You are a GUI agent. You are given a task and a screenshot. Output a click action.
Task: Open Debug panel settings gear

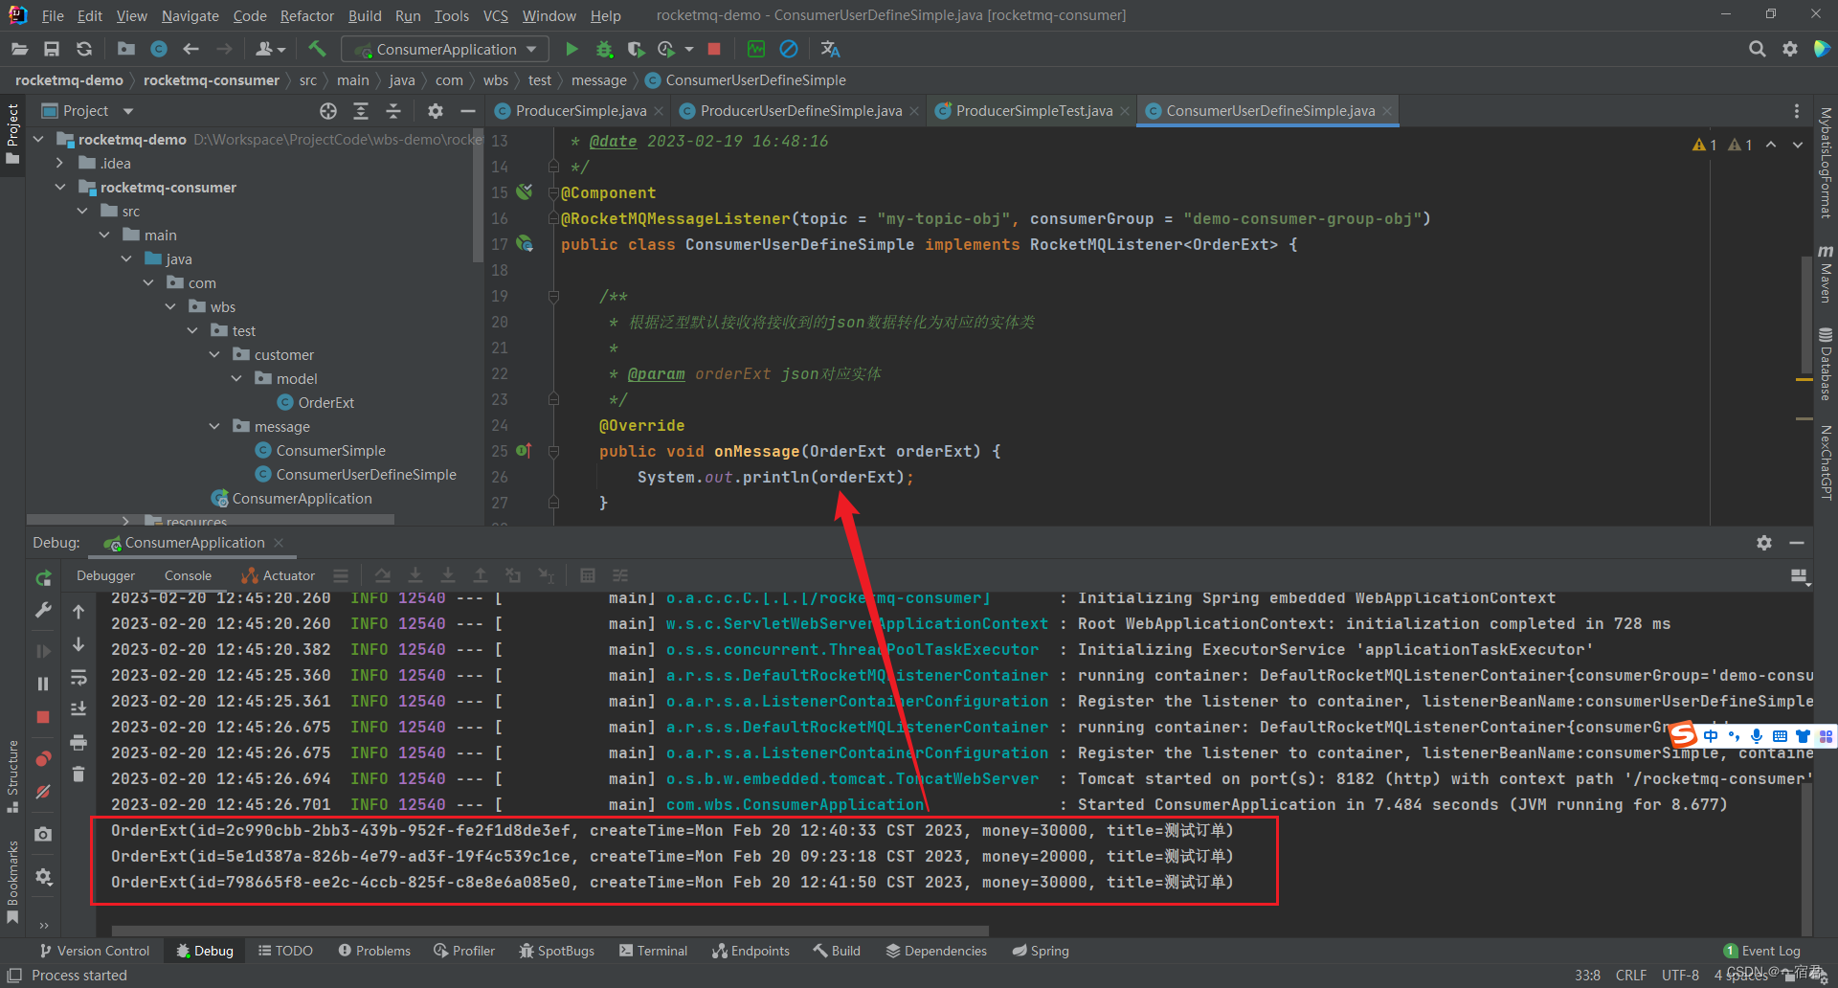[x=1764, y=543]
